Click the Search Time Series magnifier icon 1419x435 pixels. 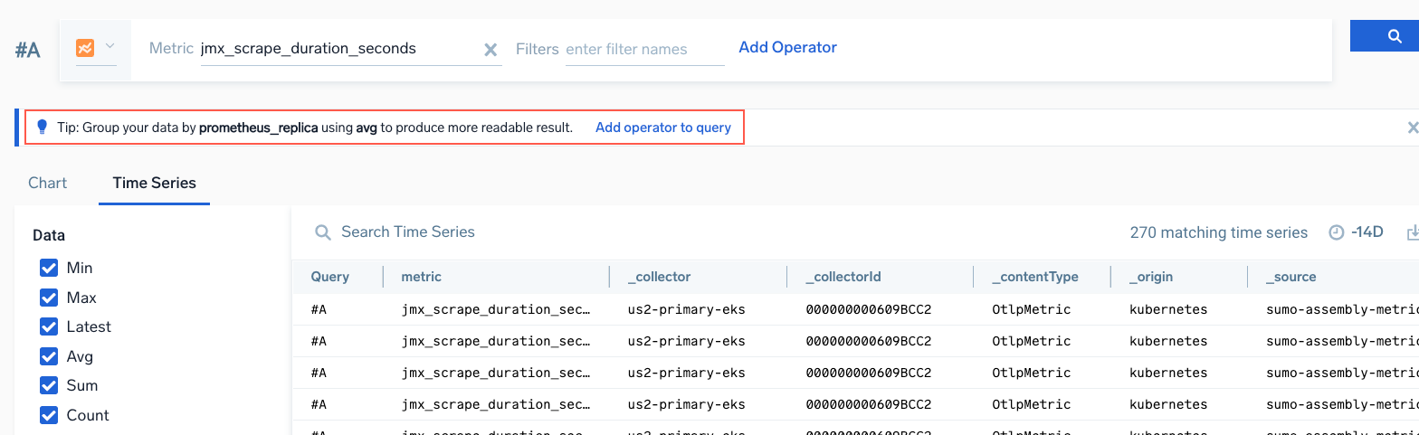click(322, 232)
